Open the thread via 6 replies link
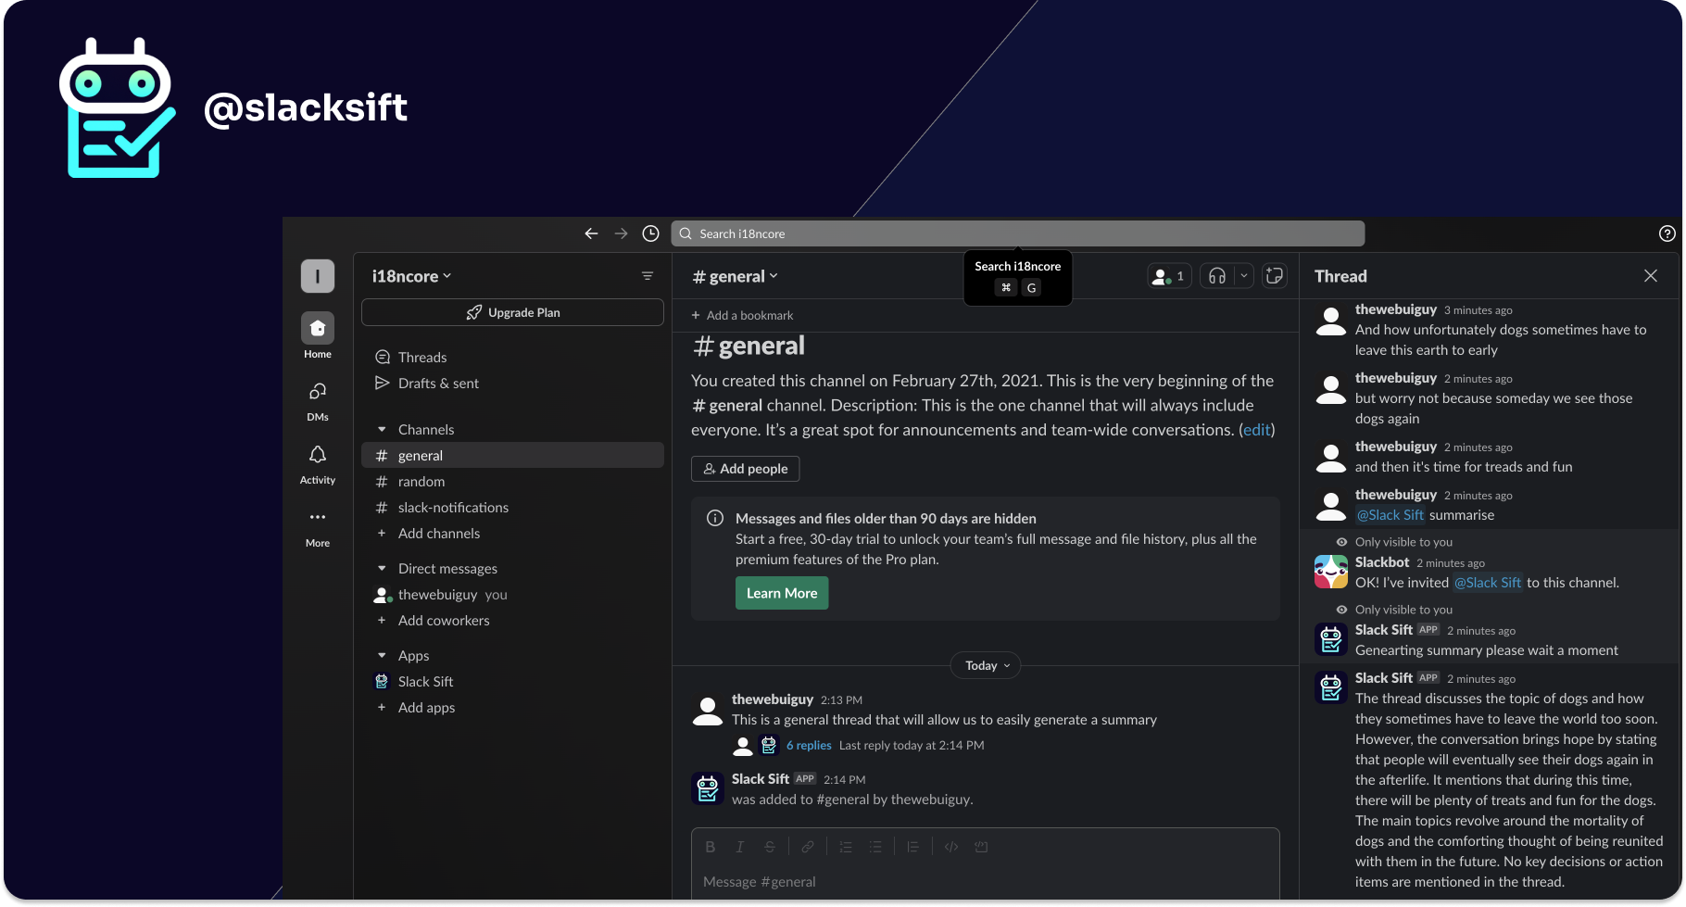 coord(808,745)
